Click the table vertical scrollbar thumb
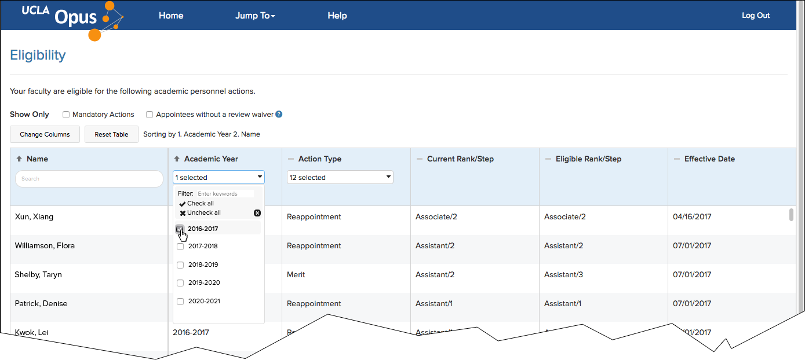 [791, 215]
